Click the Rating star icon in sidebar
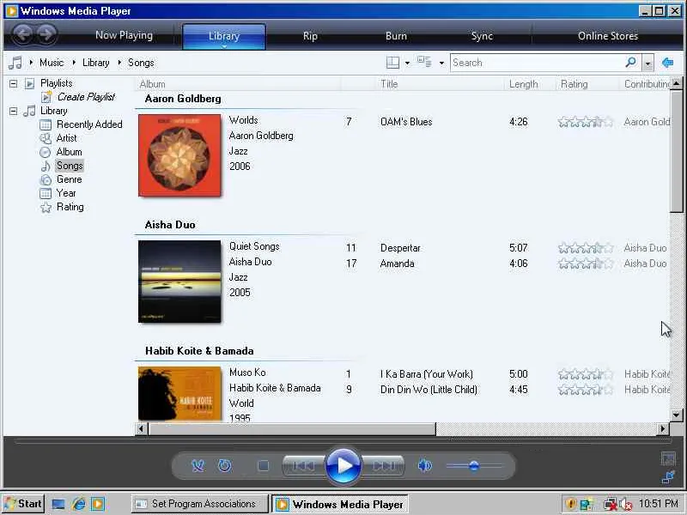The height and width of the screenshot is (515, 687). (46, 207)
